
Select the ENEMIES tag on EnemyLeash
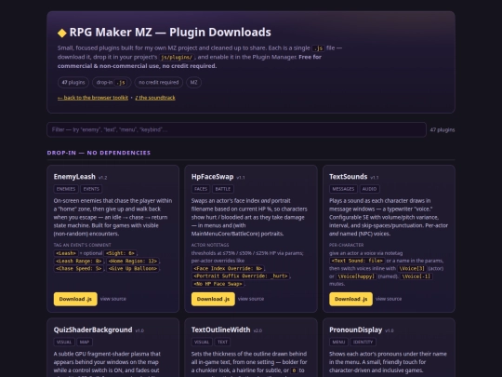[66, 189]
